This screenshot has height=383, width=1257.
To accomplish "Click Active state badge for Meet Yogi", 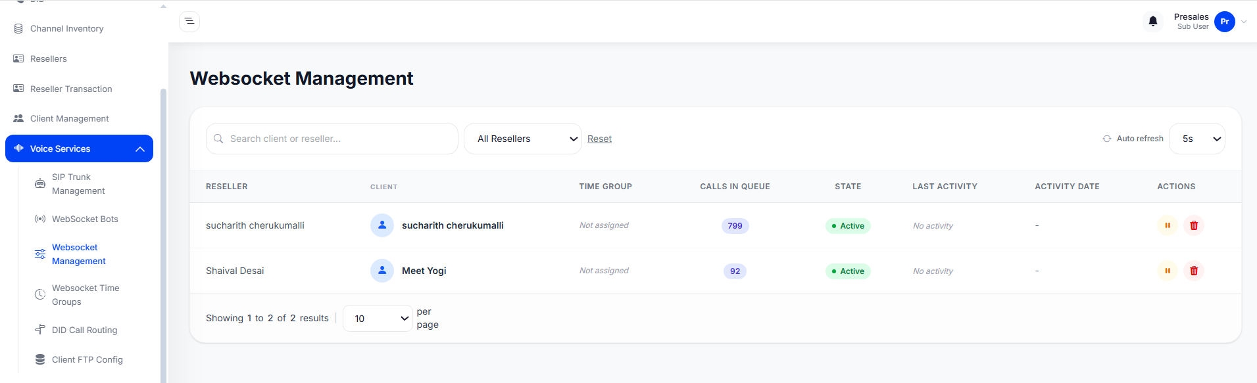I will [x=848, y=271].
